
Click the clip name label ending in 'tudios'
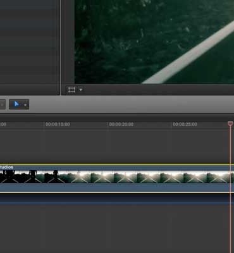coord(6,168)
